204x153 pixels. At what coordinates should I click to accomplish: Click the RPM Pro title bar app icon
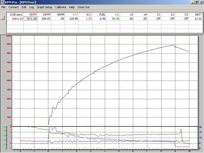[x=2, y=2]
